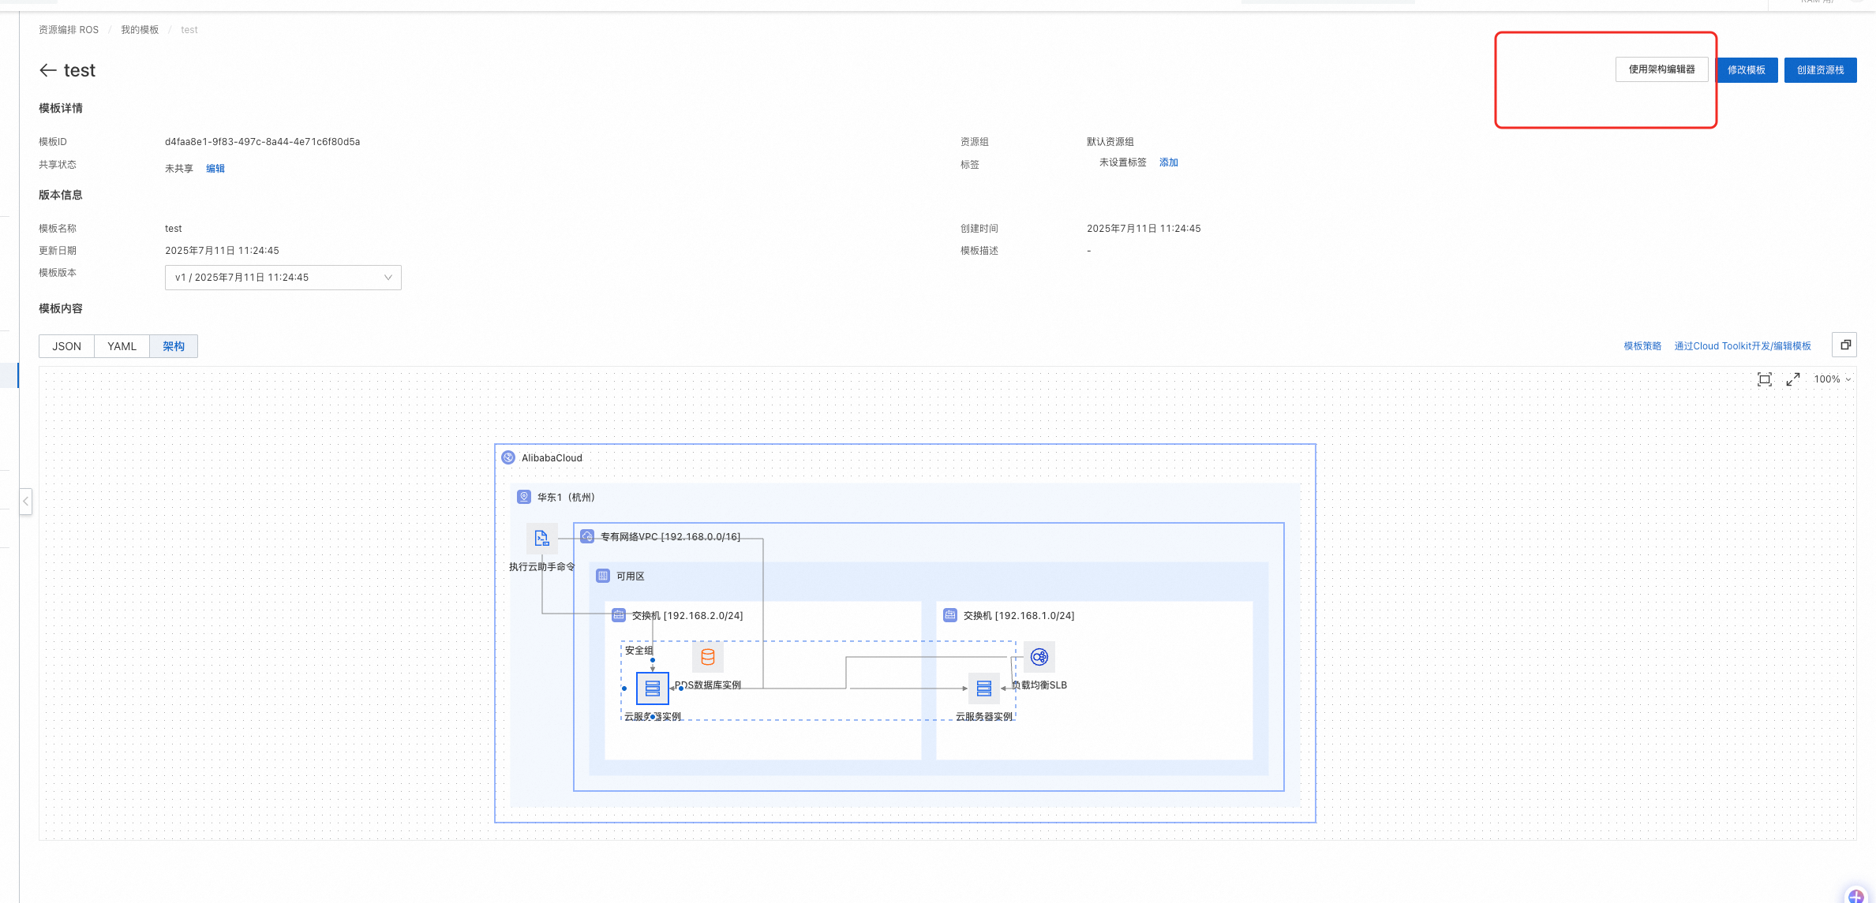
Task: Select the highlighted cloud server instance icon
Action: coord(653,688)
